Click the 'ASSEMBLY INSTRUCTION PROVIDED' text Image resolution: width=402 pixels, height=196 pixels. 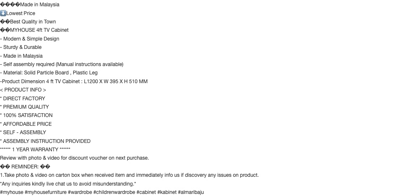[x=46, y=141]
